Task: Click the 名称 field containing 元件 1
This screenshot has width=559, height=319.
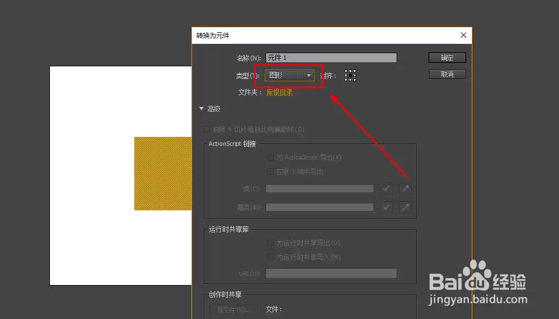Action: [331, 58]
